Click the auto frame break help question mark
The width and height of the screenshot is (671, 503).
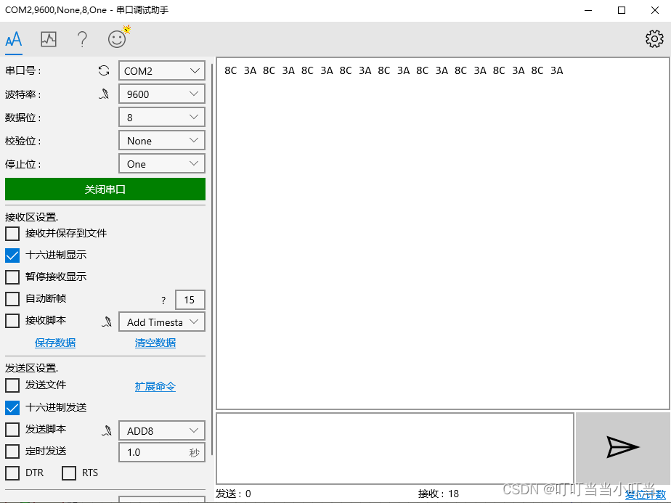[163, 300]
